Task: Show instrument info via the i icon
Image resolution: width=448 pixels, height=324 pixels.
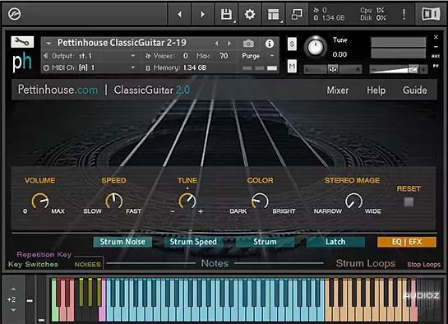Action: [270, 44]
